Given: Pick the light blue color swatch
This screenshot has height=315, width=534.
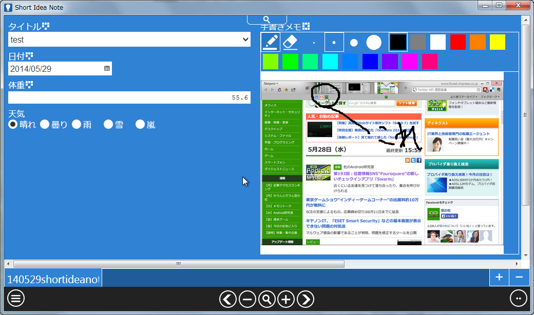Looking at the screenshot, I should [x=350, y=62].
